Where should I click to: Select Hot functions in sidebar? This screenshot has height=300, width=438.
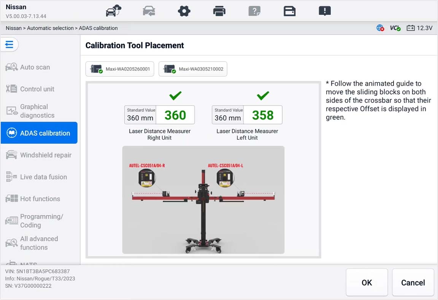pos(39,199)
